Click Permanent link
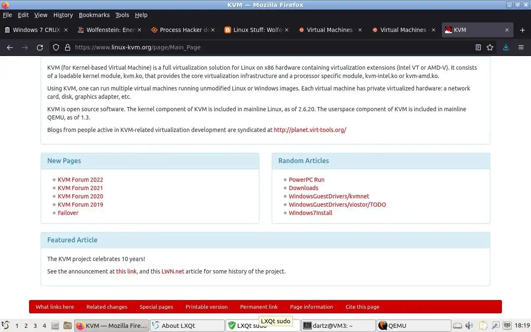The width and height of the screenshot is (531, 332). pos(259,307)
